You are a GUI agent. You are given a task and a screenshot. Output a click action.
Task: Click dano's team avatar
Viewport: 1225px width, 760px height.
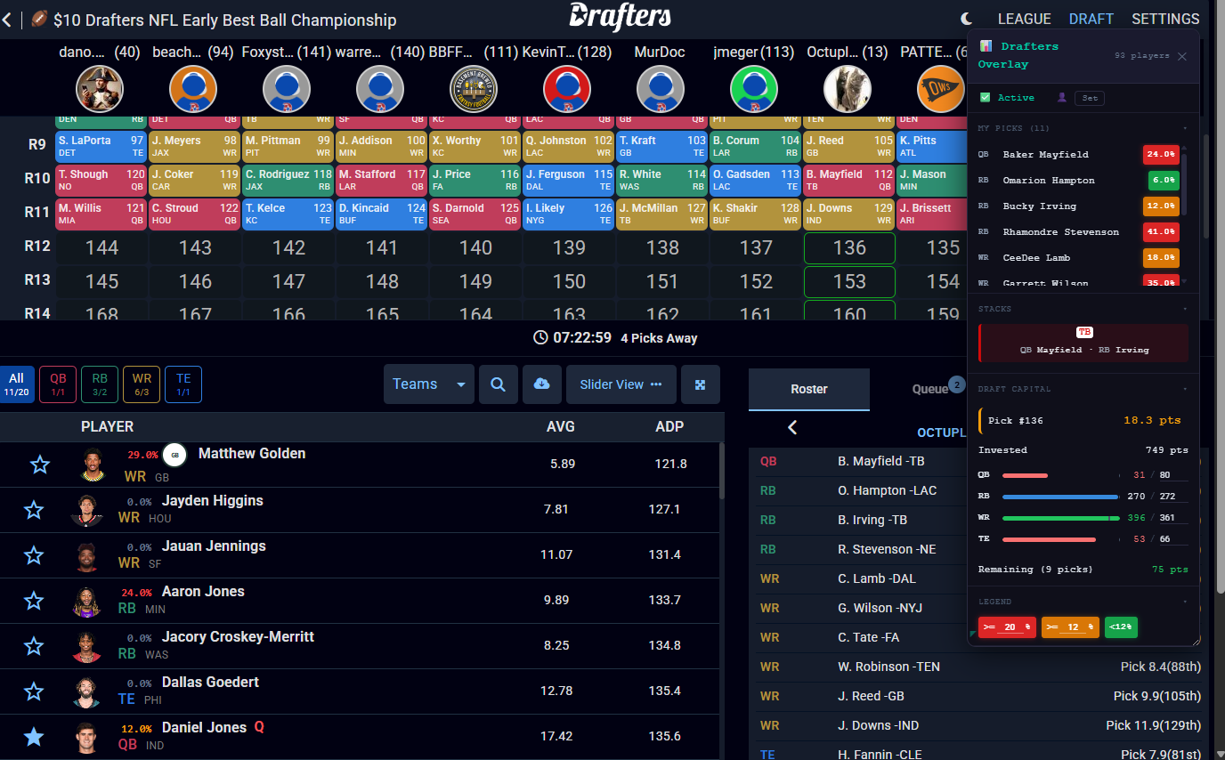pos(100,89)
